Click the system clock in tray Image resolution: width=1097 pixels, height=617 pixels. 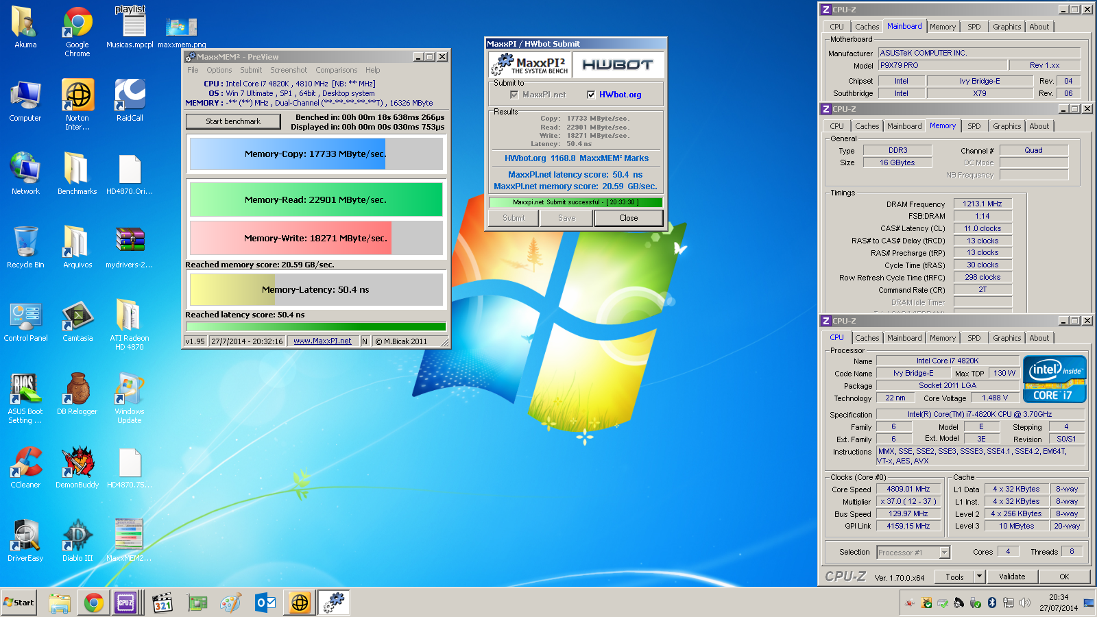(x=1059, y=603)
